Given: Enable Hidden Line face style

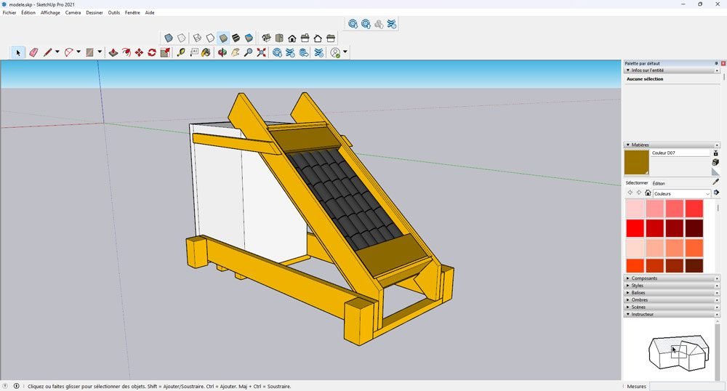Looking at the screenshot, I should [x=210, y=38].
